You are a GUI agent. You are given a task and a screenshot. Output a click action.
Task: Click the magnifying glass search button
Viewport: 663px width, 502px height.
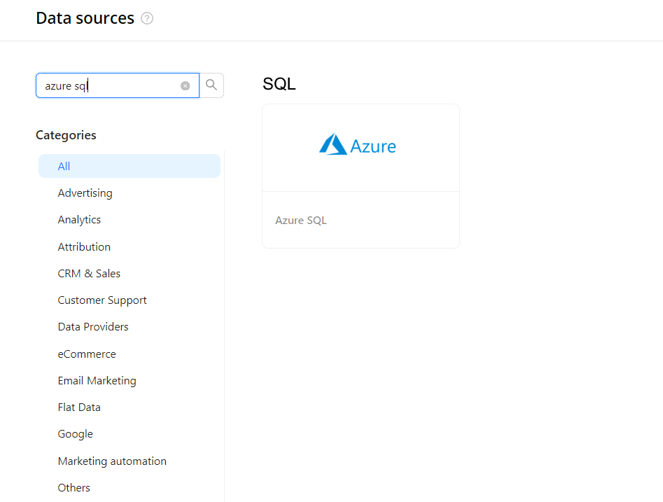pyautogui.click(x=211, y=85)
